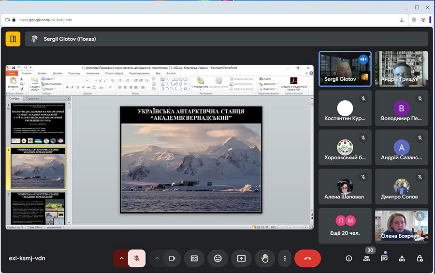Image resolution: width=435 pixels, height=274 pixels.
Task: Open more options menu
Action: [x=285, y=259]
